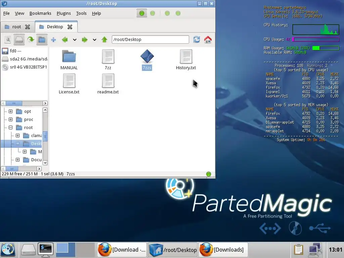Select the 7zzs executable file
The height and width of the screenshot is (258, 344).
(x=147, y=60)
